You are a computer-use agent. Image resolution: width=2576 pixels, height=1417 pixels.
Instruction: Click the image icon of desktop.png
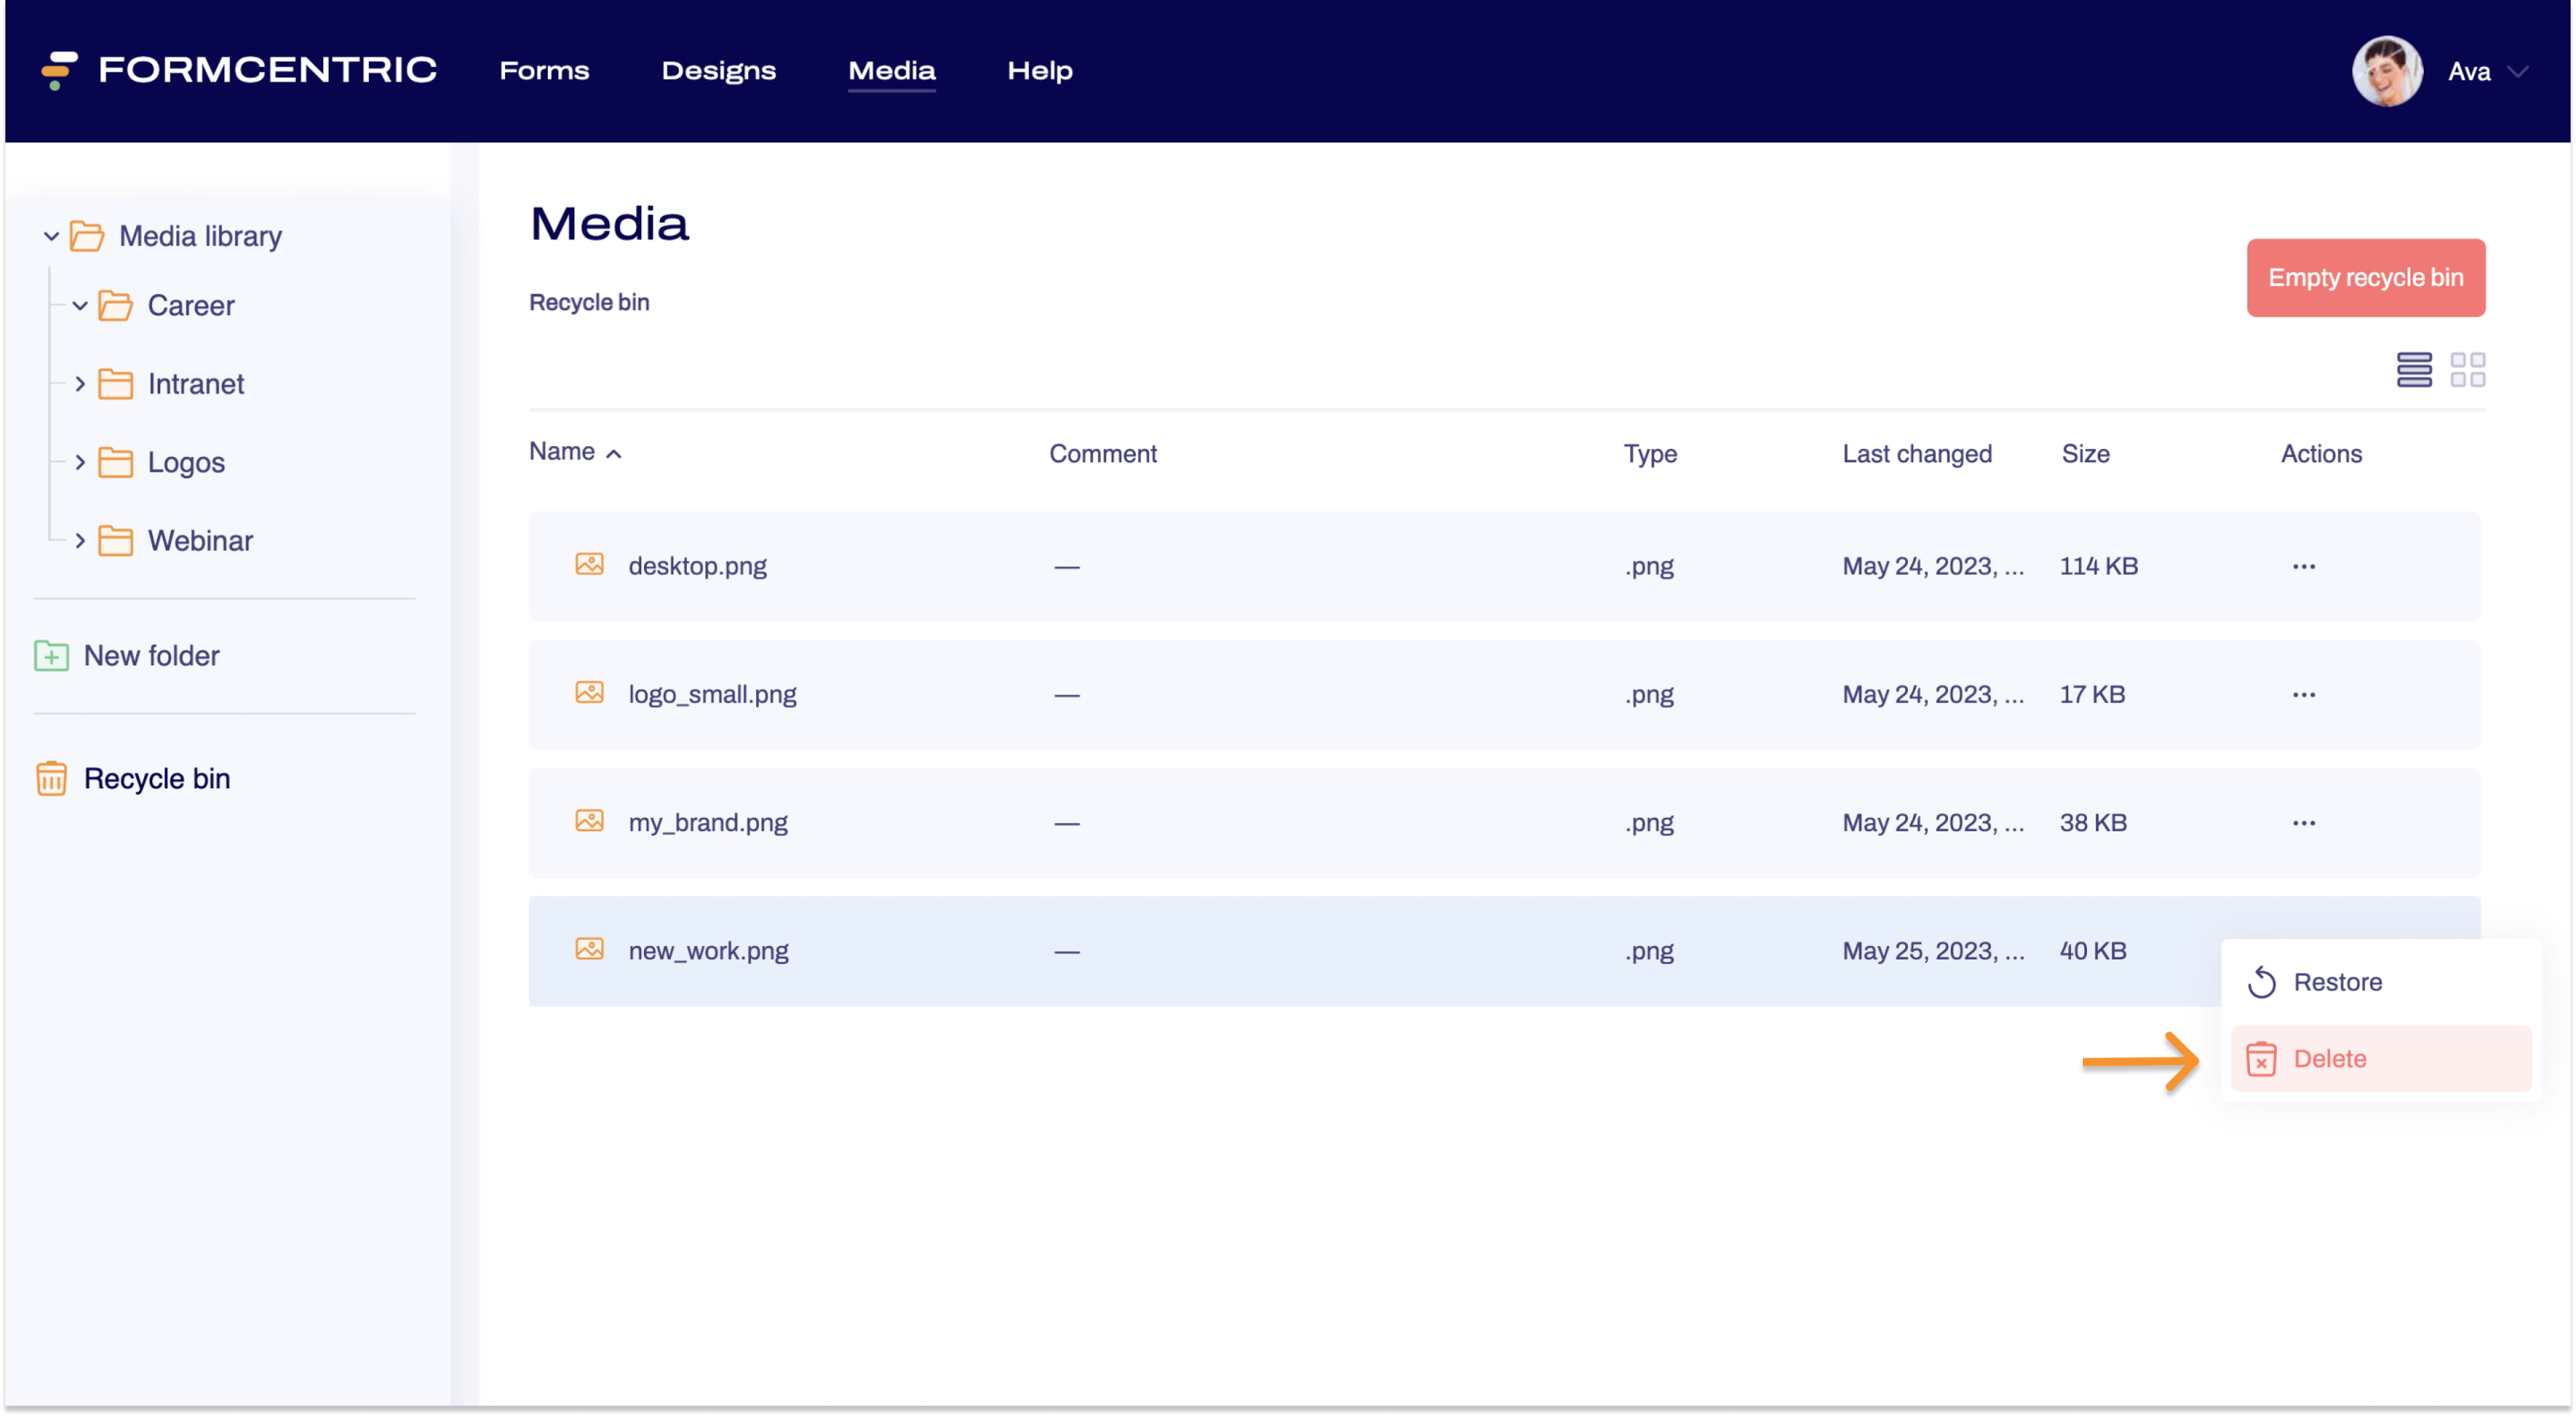[589, 565]
